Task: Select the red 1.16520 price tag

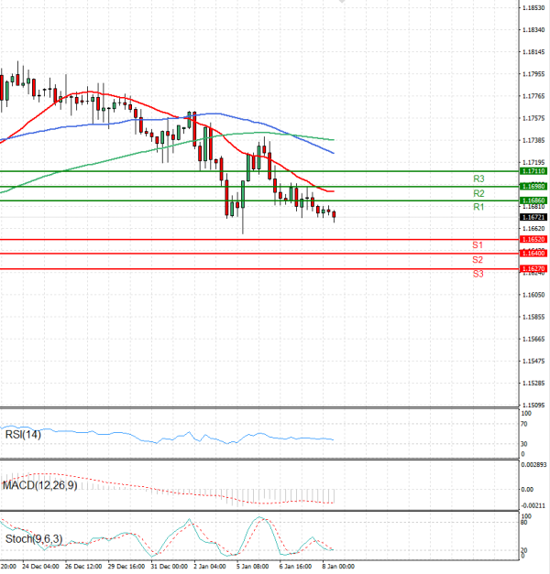Action: (x=533, y=239)
